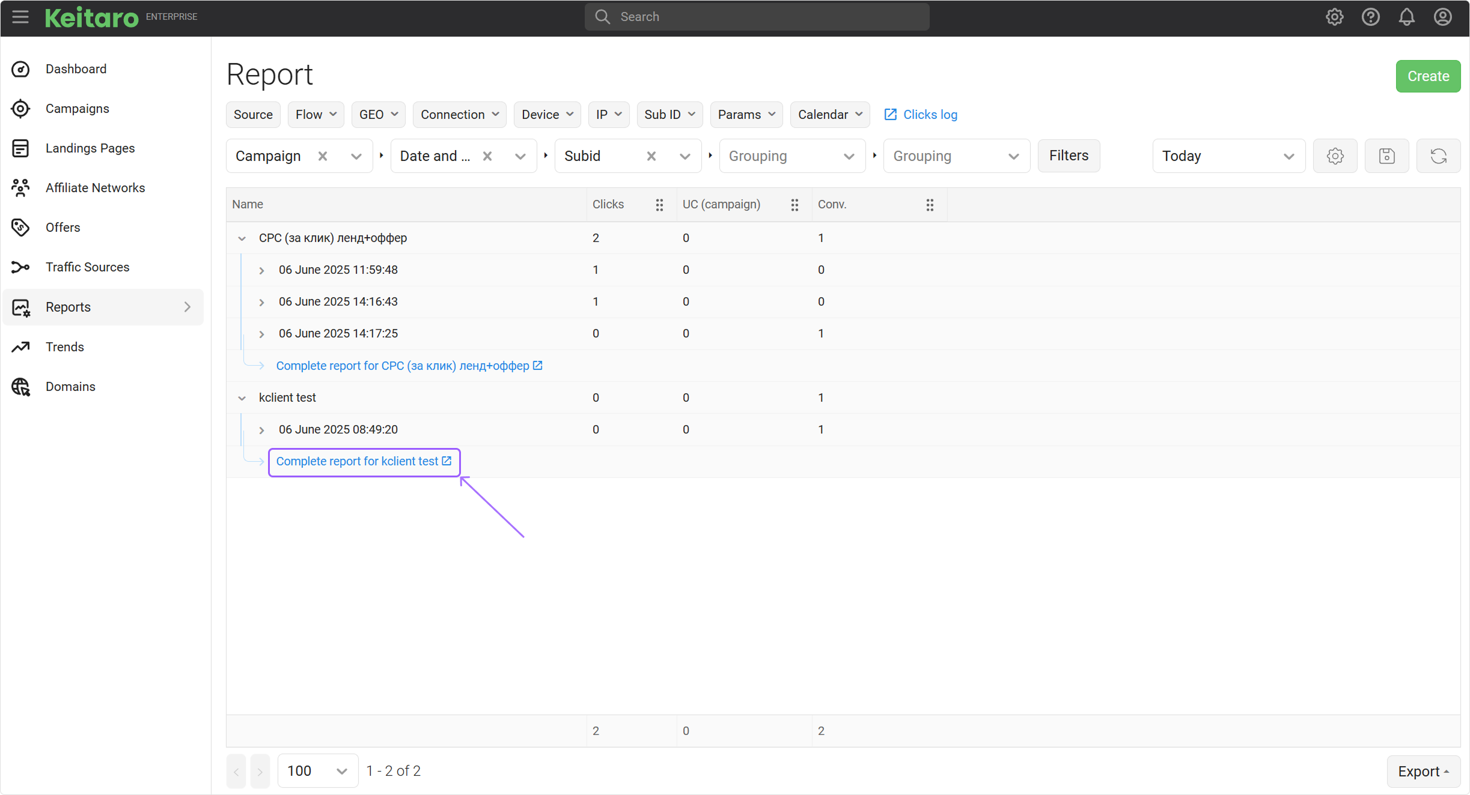Viewport: 1470px width, 795px height.
Task: Click the Source button
Action: tap(253, 115)
